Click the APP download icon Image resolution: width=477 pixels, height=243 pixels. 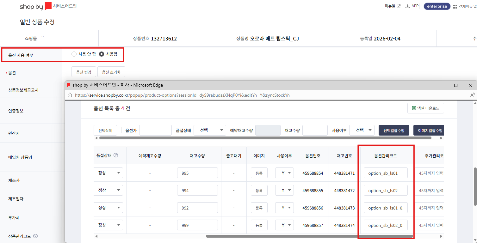point(408,6)
